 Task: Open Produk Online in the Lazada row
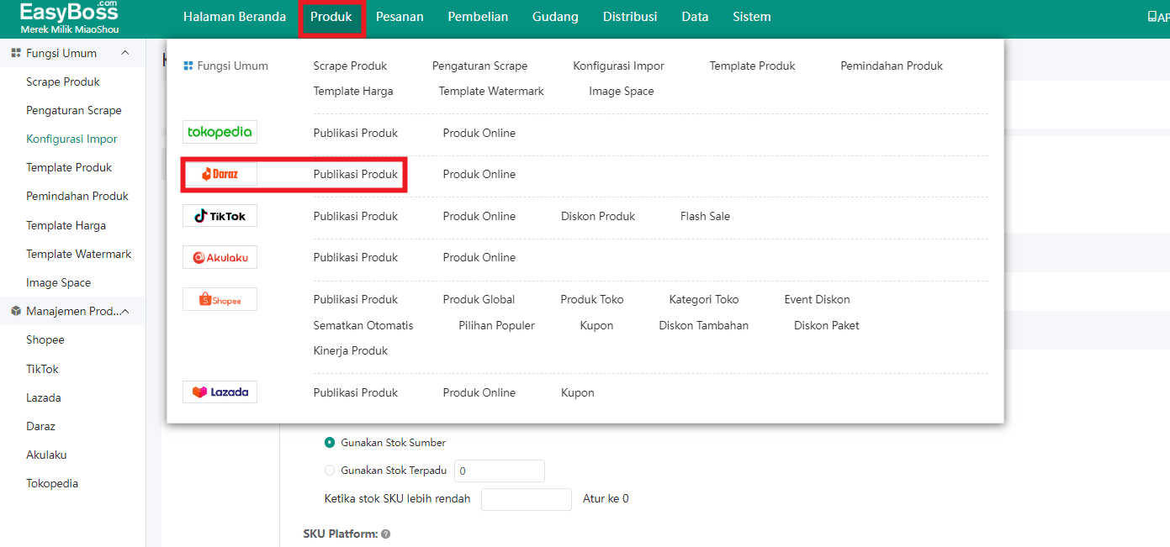click(x=479, y=392)
